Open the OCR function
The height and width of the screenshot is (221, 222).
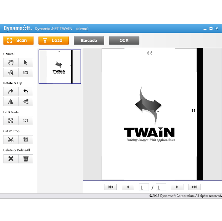click(124, 40)
